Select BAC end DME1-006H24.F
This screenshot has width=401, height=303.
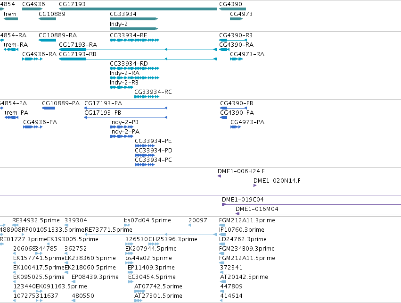pyautogui.click(x=219, y=176)
